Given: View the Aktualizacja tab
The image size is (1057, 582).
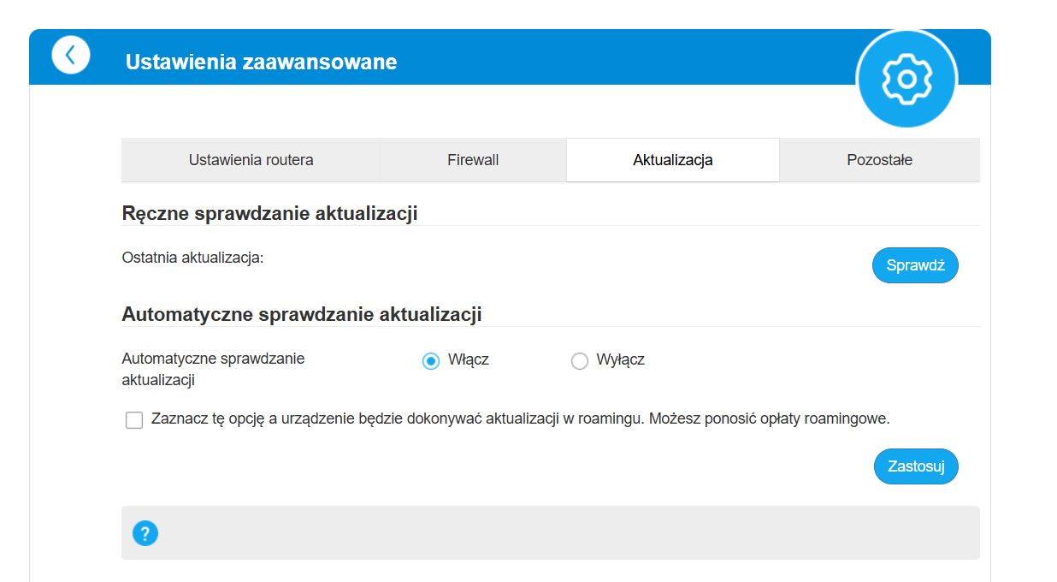Looking at the screenshot, I should point(672,159).
